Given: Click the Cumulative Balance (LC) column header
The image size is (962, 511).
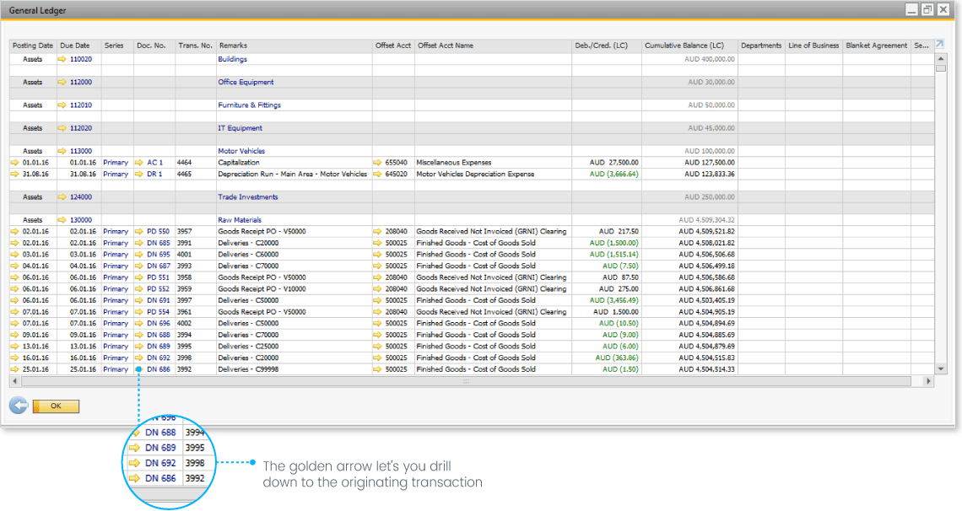Looking at the screenshot, I should (685, 46).
